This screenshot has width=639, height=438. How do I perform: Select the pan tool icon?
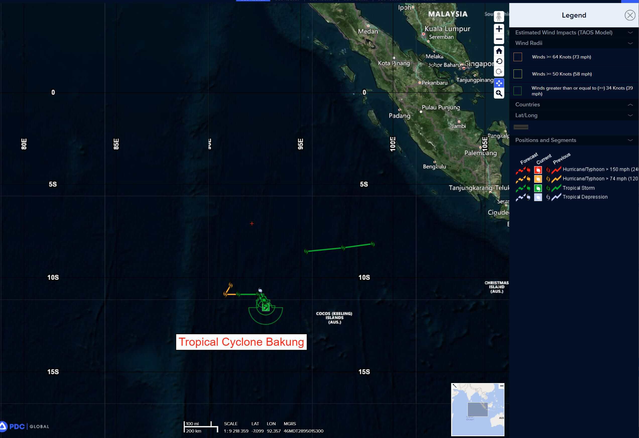(499, 83)
